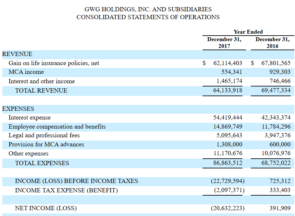Click the title 'GWG HOLDINGS, INC. AND SUBSIDIARIES'
Image resolution: width=295 pixels, height=216 pixels.
148,9
